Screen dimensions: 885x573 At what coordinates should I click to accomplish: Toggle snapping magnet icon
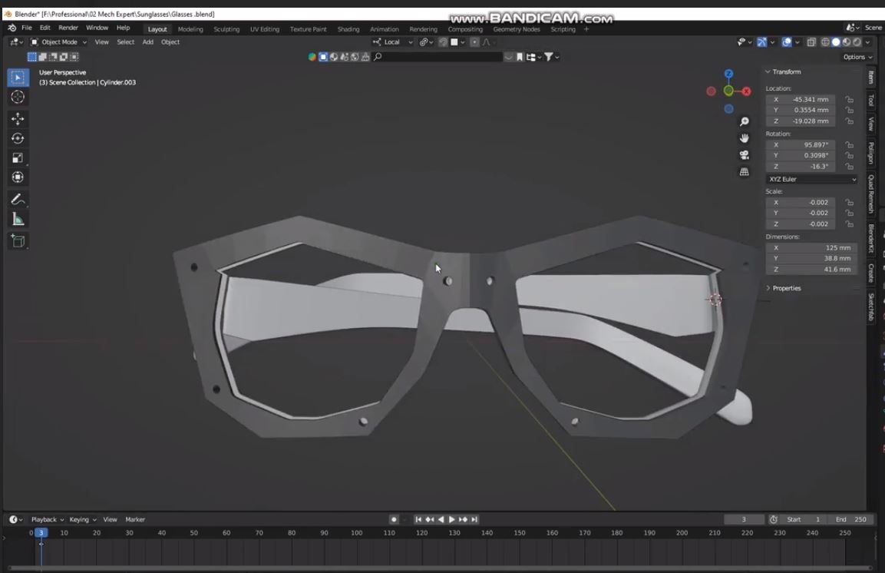tap(443, 42)
